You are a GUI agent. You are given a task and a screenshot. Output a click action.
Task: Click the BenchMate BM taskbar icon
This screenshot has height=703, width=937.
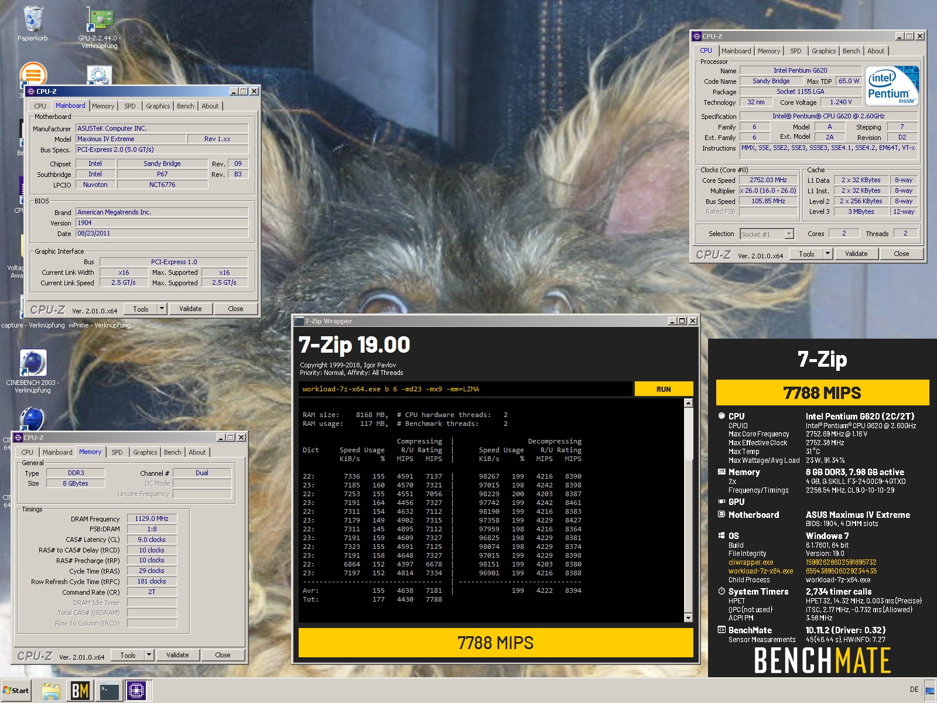80,691
